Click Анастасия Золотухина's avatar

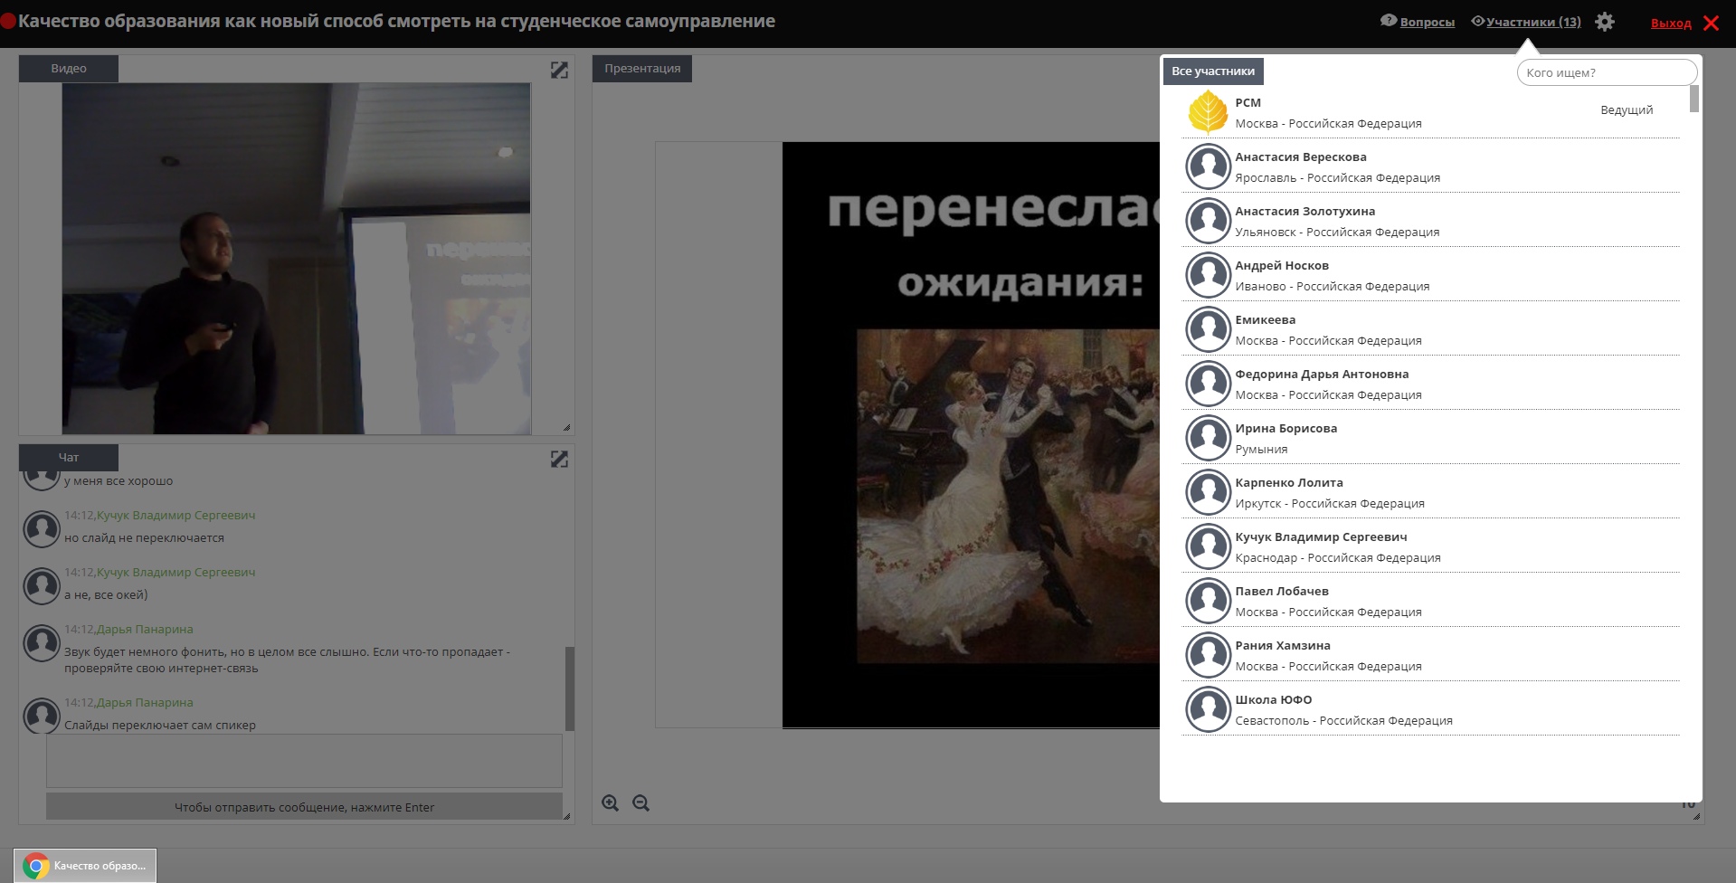coord(1208,221)
